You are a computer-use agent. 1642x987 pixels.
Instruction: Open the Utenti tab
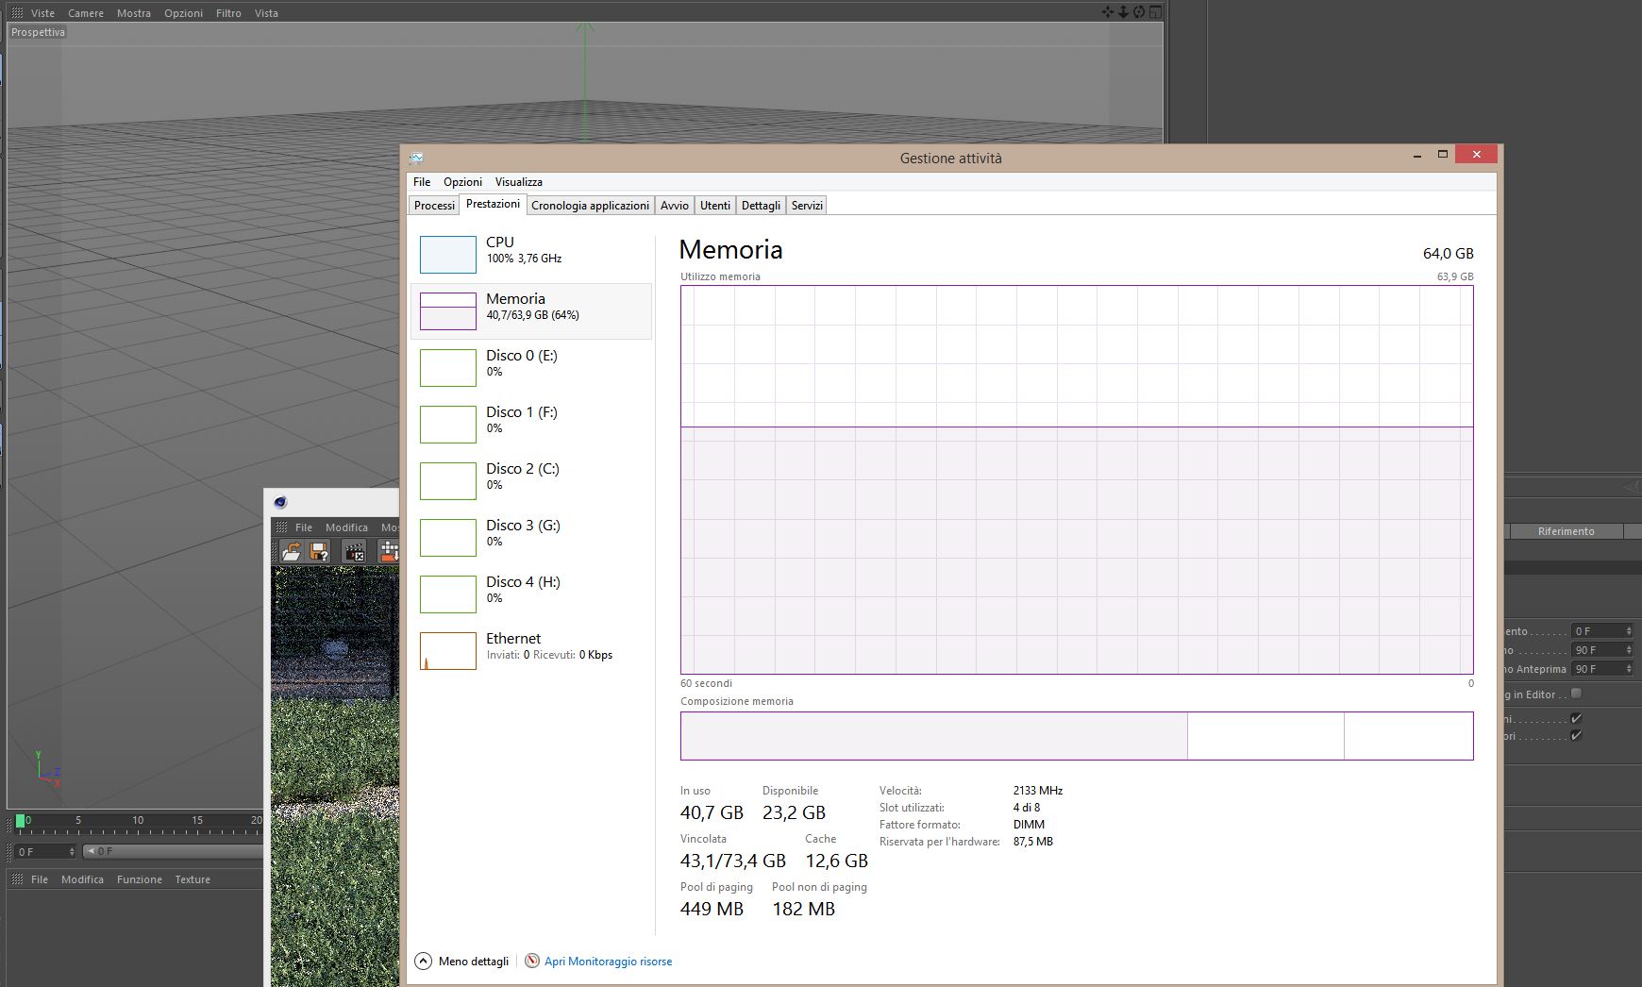click(714, 205)
